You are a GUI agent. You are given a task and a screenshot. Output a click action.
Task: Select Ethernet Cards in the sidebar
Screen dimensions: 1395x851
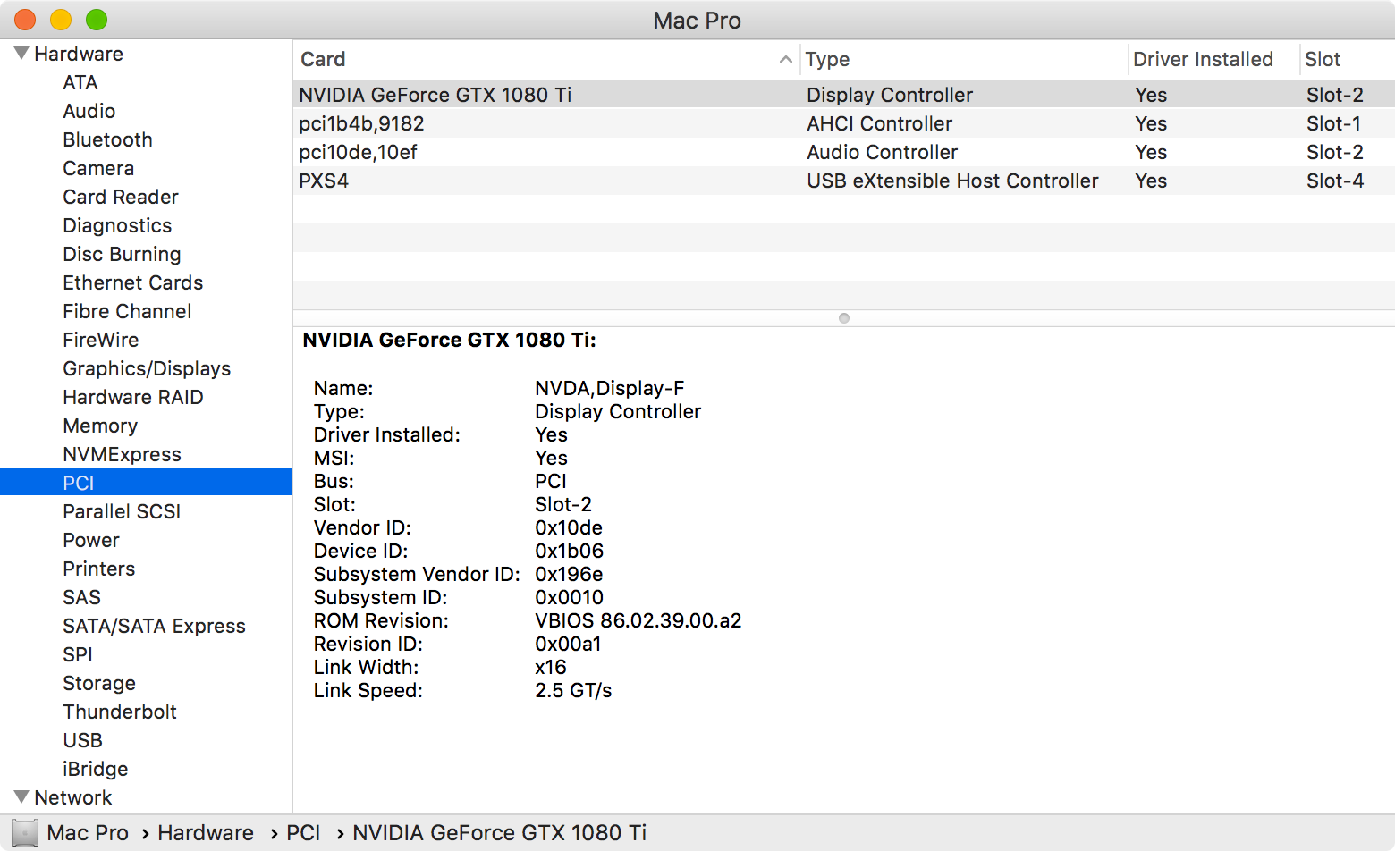click(133, 282)
